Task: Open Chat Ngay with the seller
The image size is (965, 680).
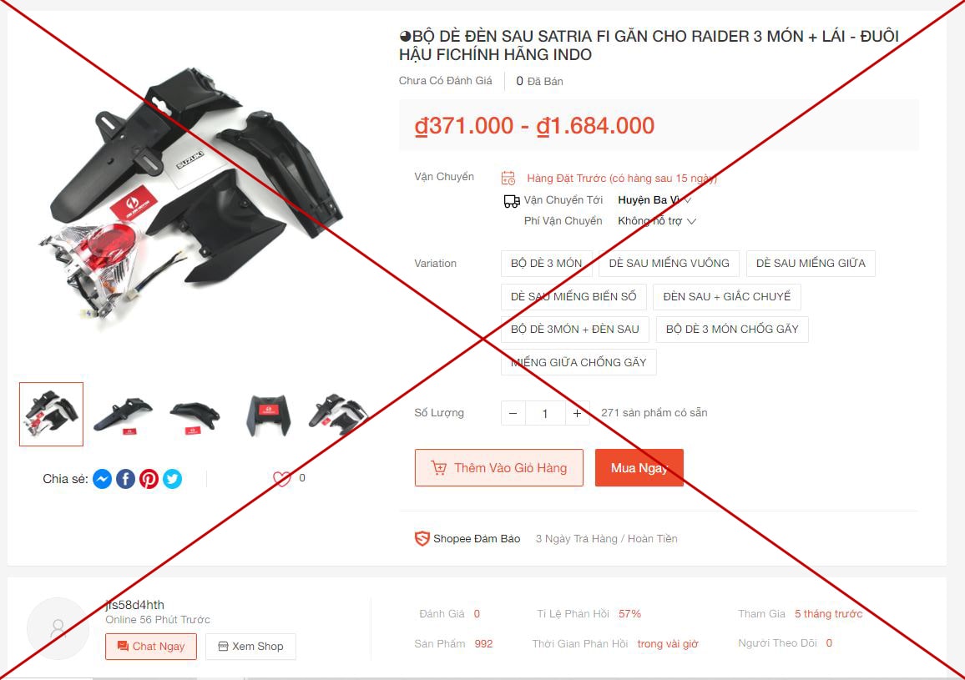Action: [151, 646]
